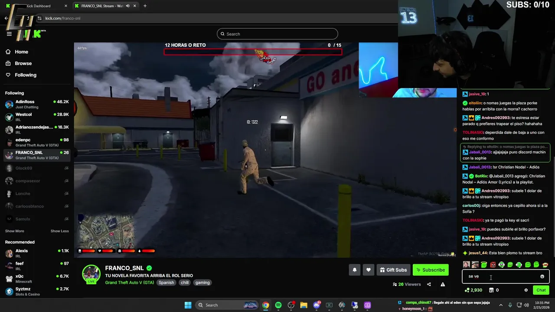Insert first face photo emote
Screen dimensions: 555x312
pos(466,264)
